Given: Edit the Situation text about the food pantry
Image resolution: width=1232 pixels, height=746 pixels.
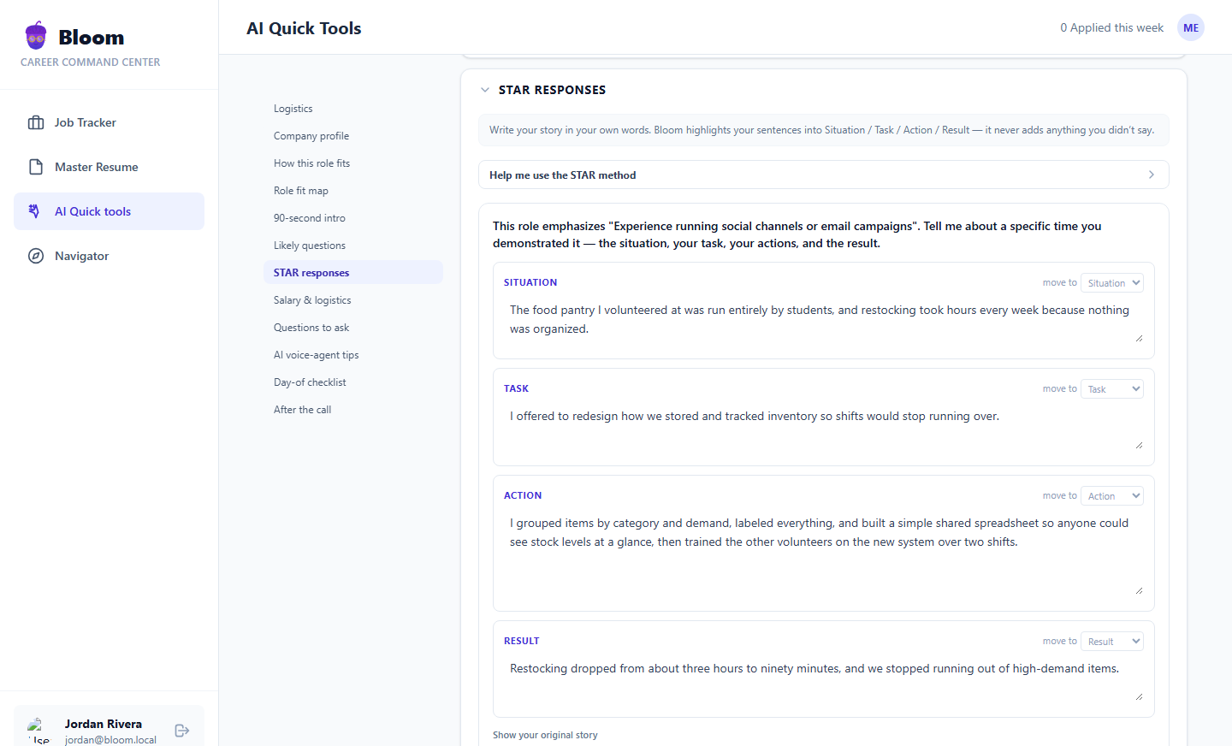Looking at the screenshot, I should 824,320.
